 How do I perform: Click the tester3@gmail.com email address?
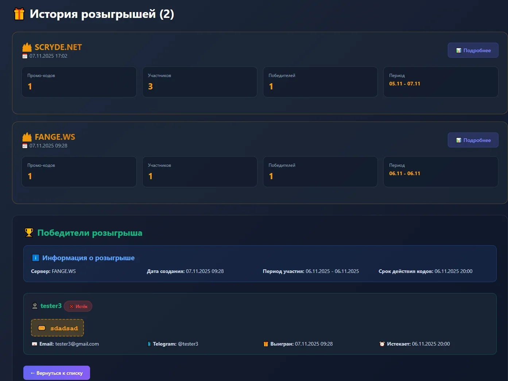click(x=77, y=344)
